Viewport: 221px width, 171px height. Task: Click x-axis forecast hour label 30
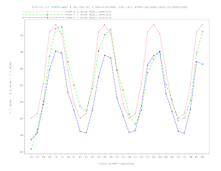click(x=92, y=157)
